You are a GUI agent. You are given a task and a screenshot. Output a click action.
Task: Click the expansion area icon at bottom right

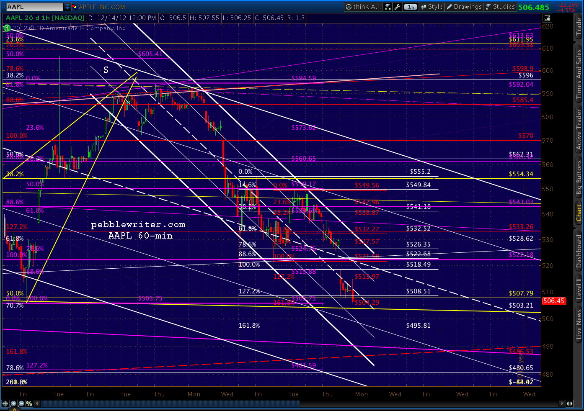point(570,403)
